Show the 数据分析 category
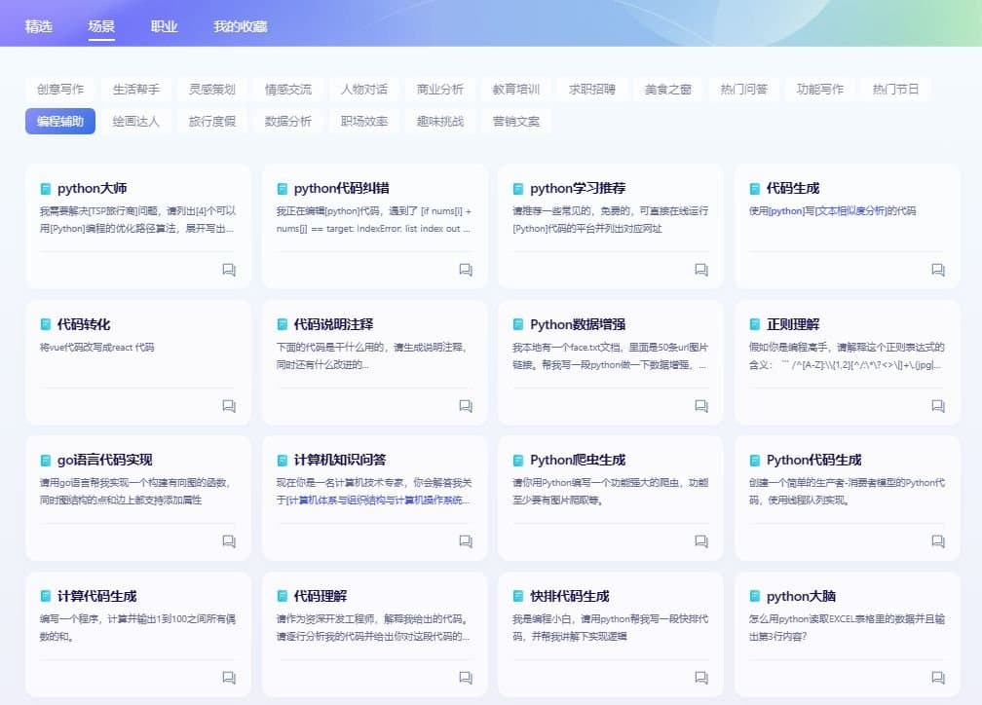The width and height of the screenshot is (982, 705). pyautogui.click(x=288, y=122)
